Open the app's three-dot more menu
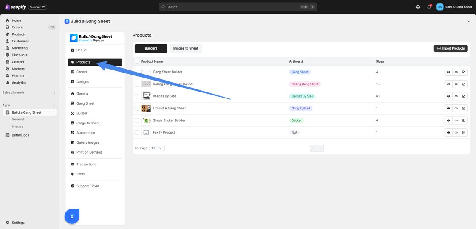This screenshot has width=476, height=229. coord(468,22)
